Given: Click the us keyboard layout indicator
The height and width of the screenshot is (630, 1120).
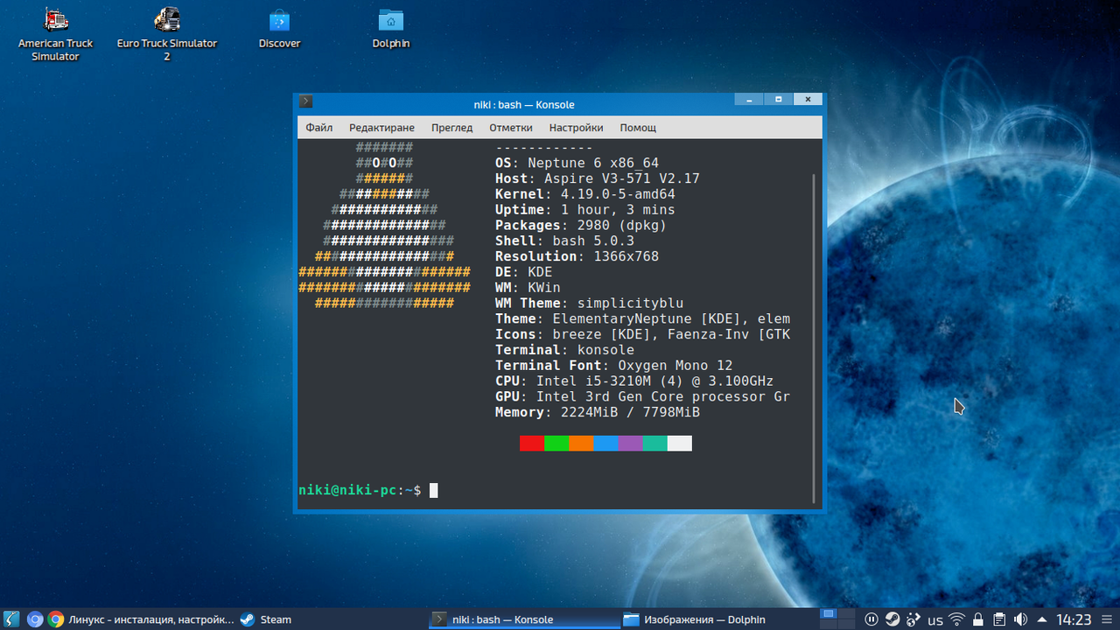Looking at the screenshot, I should pyautogui.click(x=935, y=620).
